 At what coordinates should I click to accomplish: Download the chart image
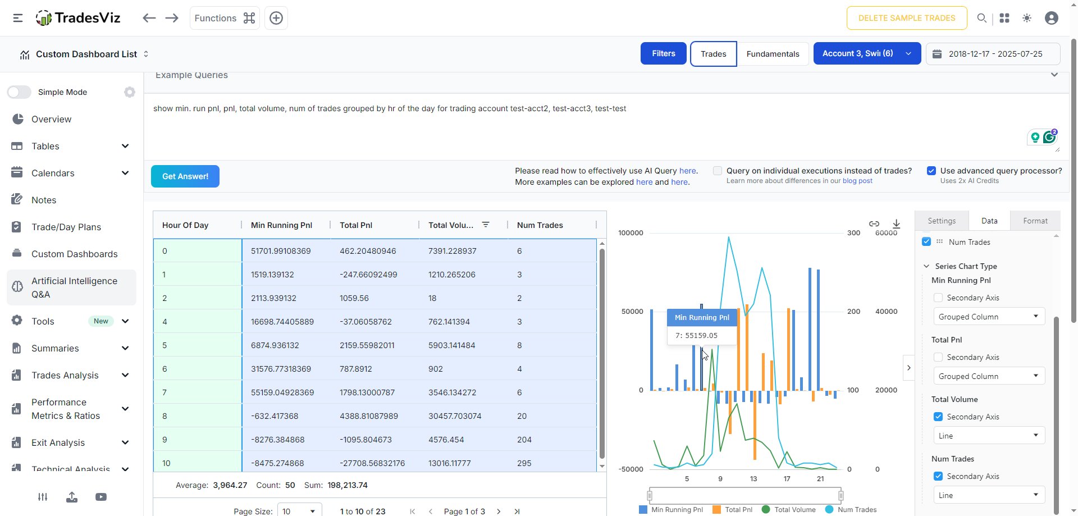pyautogui.click(x=897, y=223)
